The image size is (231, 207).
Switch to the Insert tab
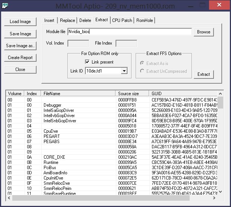pyautogui.click(x=49, y=20)
